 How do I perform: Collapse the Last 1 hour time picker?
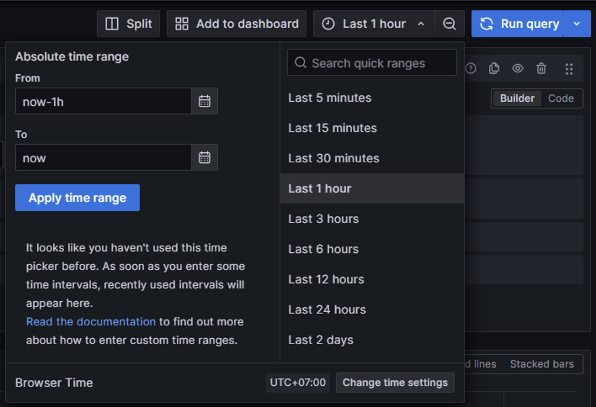373,24
